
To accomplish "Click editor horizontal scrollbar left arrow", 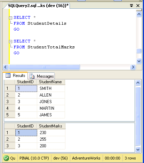I will click(6, 67).
